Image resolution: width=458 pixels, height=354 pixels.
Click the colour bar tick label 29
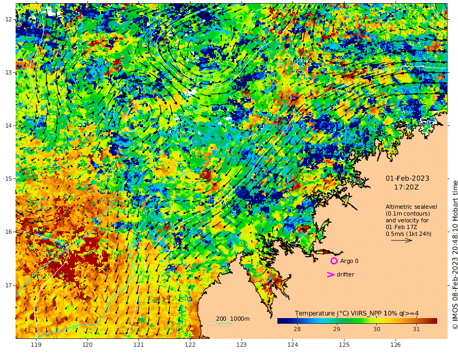coord(337,329)
